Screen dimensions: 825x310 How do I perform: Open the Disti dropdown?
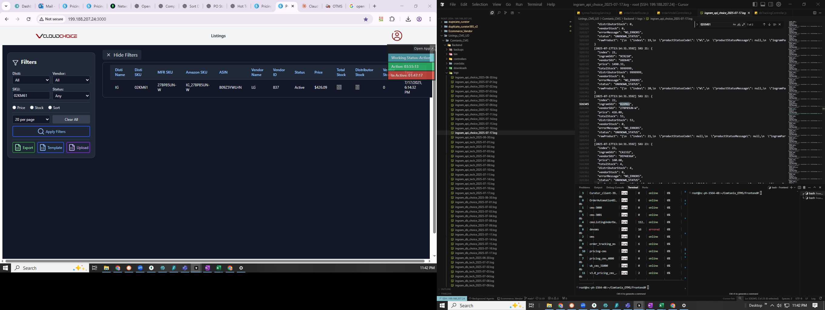tap(31, 80)
